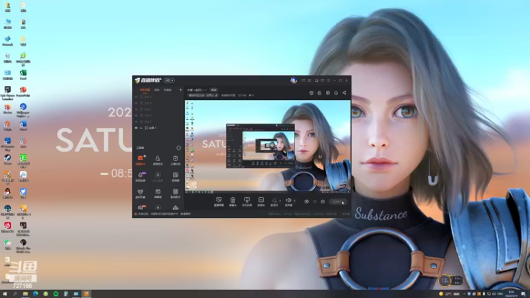Open Microsoft Edge from the taskbar
530x298 pixels.
click(36, 294)
